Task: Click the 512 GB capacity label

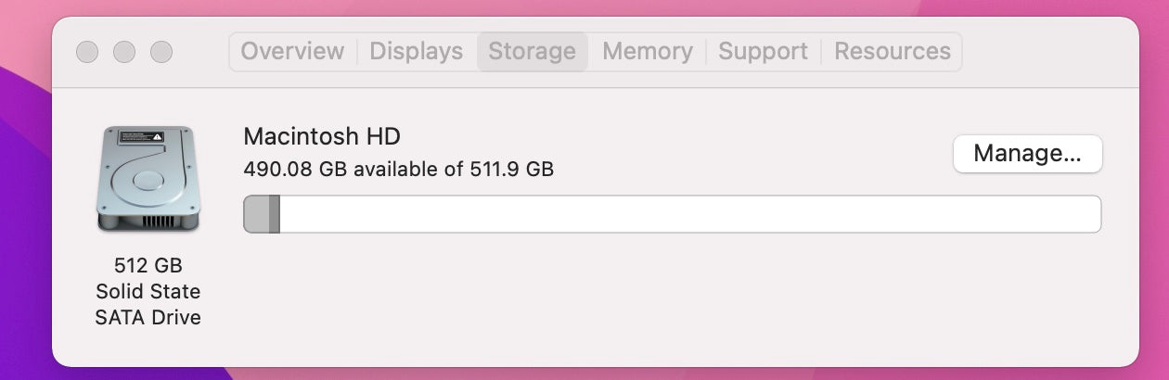Action: [148, 266]
